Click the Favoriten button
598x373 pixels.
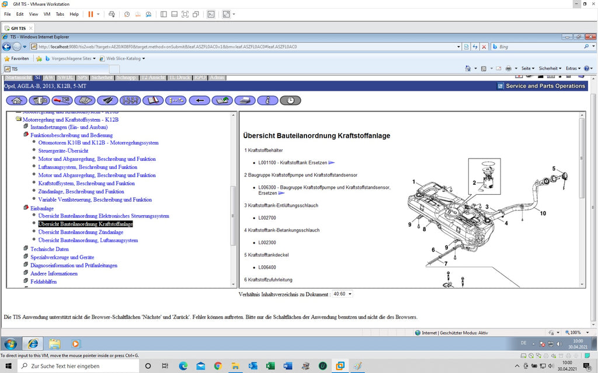pyautogui.click(x=17, y=59)
